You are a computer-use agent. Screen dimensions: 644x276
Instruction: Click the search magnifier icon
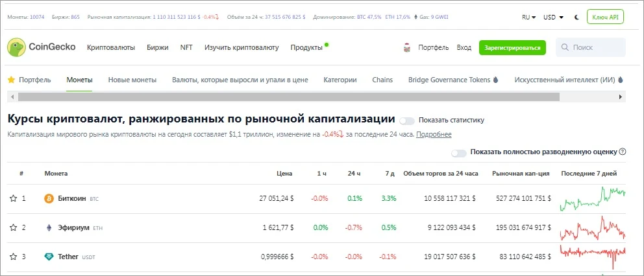[x=565, y=47]
